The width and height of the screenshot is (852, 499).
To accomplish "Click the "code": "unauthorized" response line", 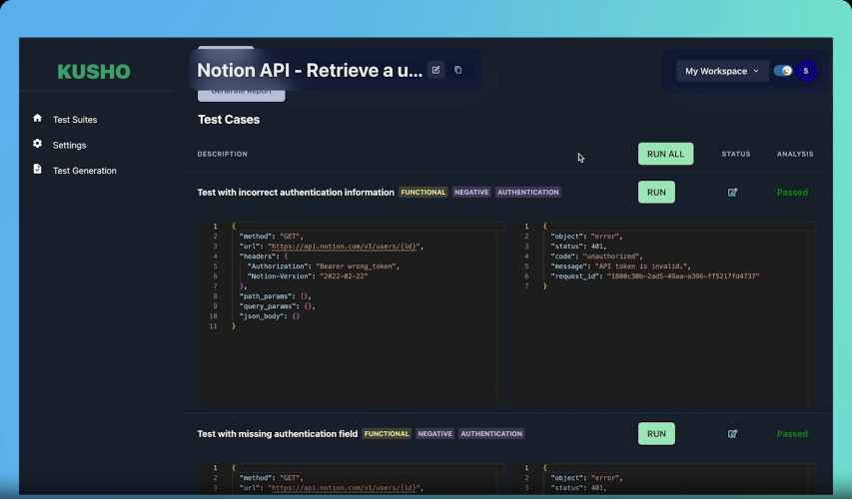I will (x=596, y=255).
